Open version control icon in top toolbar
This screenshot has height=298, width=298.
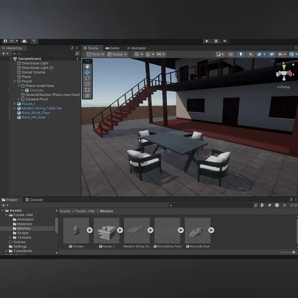34,41
